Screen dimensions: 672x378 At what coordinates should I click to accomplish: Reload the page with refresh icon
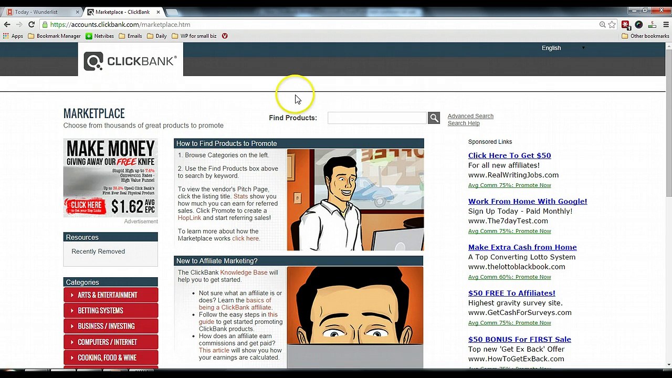(31, 25)
